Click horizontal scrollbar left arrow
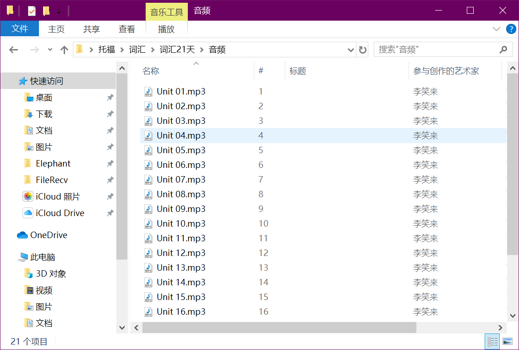The image size is (519, 350). [x=137, y=328]
